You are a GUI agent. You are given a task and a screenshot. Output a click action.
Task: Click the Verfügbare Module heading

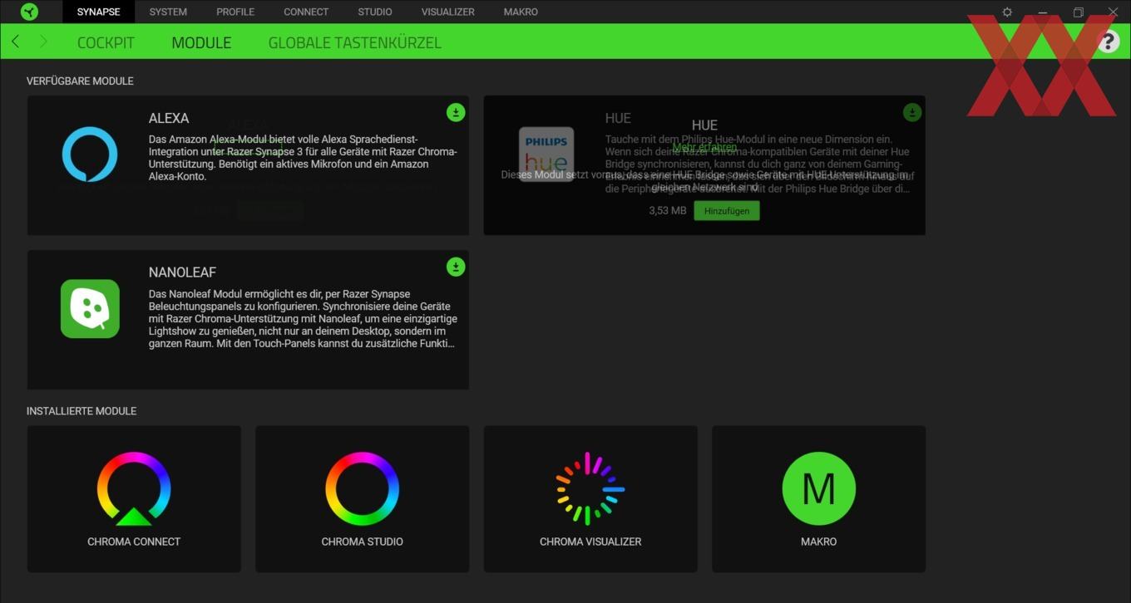point(80,81)
